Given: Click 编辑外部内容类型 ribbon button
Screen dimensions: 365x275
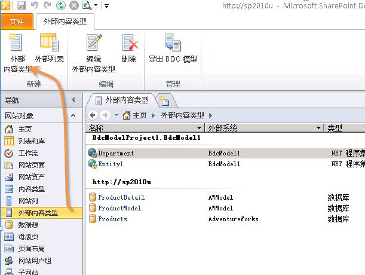Looking at the screenshot, I should tap(94, 53).
